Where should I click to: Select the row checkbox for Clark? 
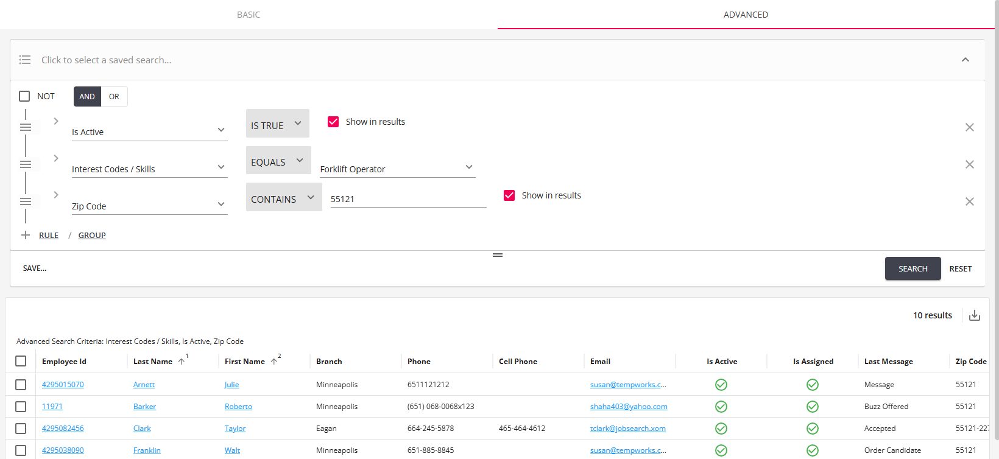coord(21,429)
